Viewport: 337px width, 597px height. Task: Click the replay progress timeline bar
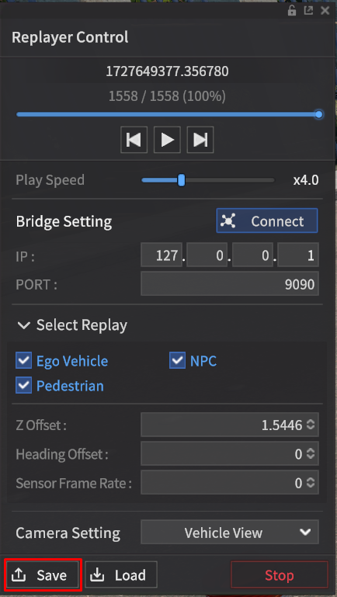(x=168, y=114)
